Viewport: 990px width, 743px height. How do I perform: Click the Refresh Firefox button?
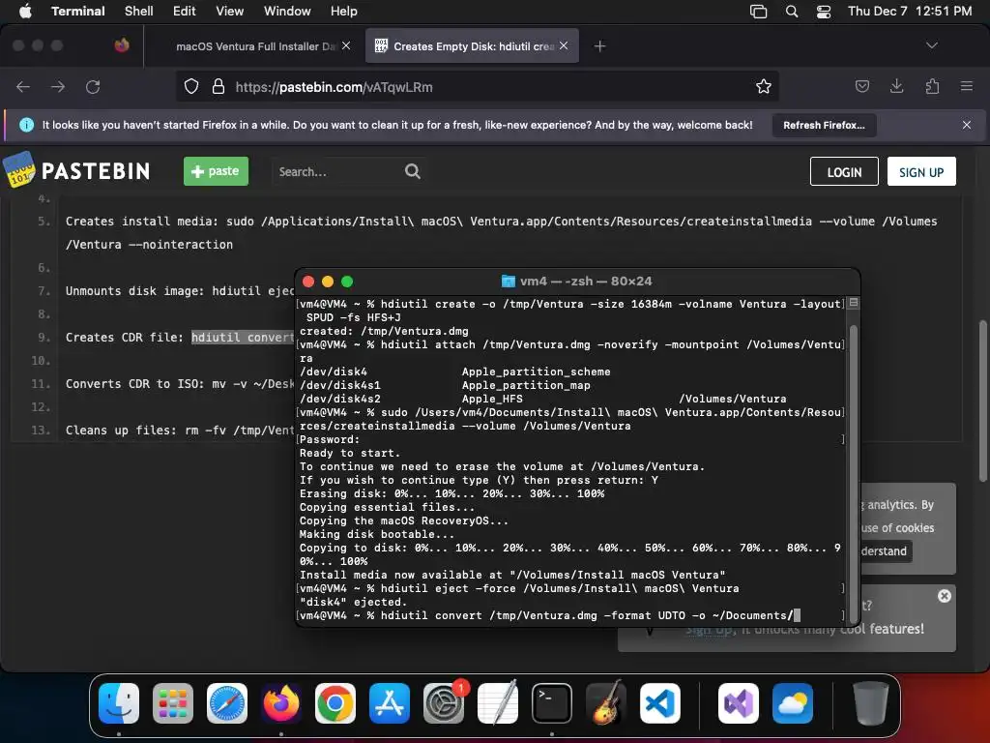click(824, 125)
